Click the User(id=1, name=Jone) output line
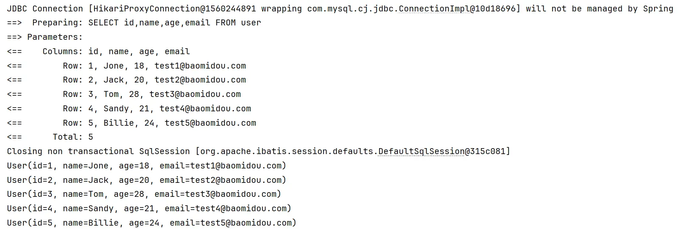 click(x=146, y=166)
